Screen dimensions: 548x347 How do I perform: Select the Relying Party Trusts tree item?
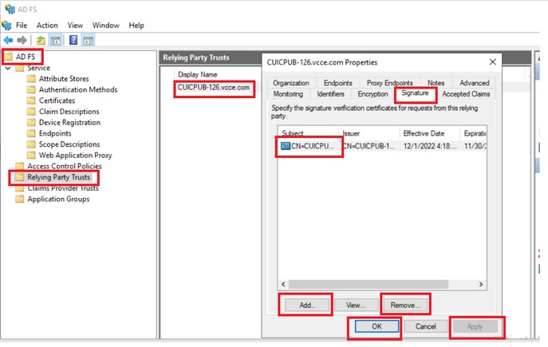(59, 177)
